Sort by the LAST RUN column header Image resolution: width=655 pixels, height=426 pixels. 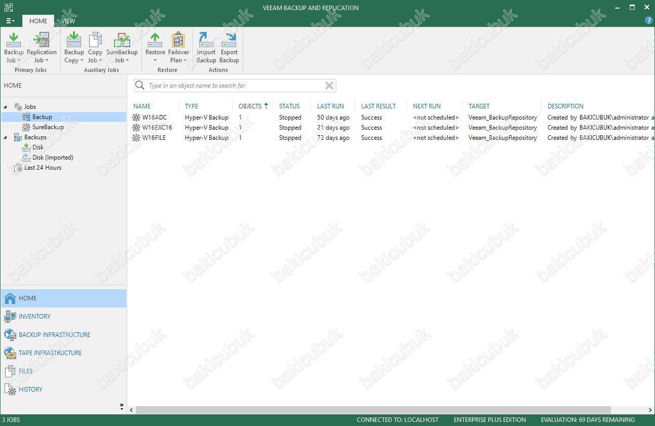[x=330, y=106]
